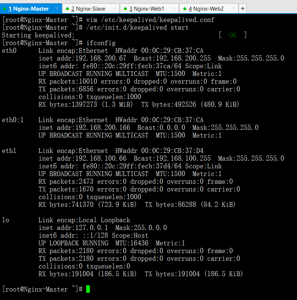Click 'TX bytes:86288 (84.2 KiB)' text
Image resolution: width=297 pixels, height=300 pixels.
[190, 205]
